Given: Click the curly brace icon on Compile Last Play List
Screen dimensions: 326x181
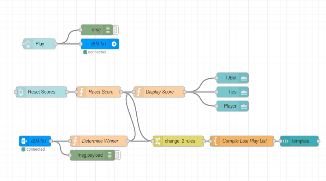Looking at the screenshot, I should point(215,141).
